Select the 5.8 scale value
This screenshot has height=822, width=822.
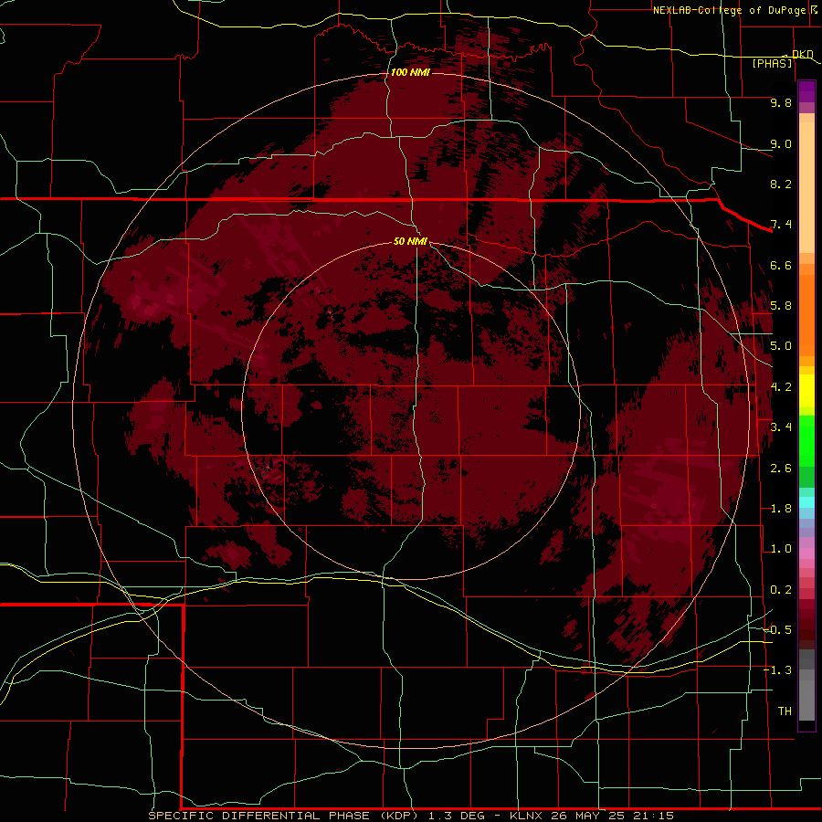point(781,306)
